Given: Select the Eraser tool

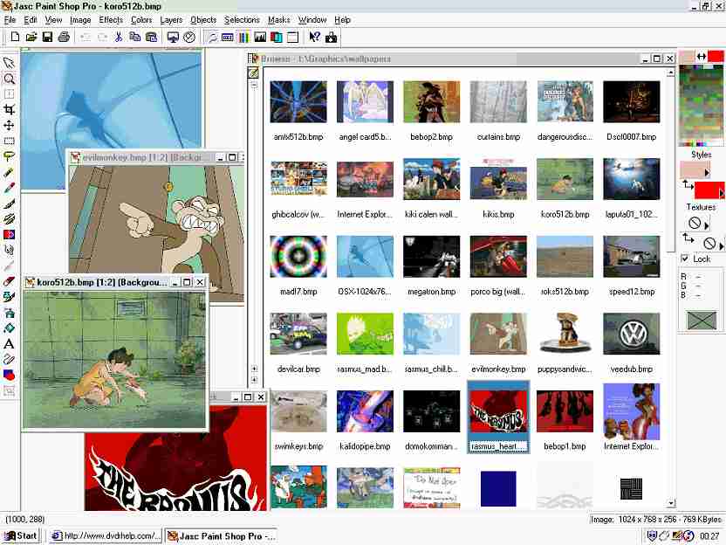Looking at the screenshot, I should pos(9,281).
